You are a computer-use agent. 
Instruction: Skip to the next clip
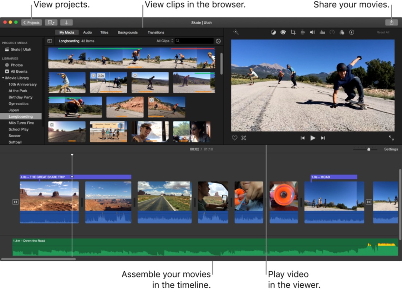coord(323,138)
